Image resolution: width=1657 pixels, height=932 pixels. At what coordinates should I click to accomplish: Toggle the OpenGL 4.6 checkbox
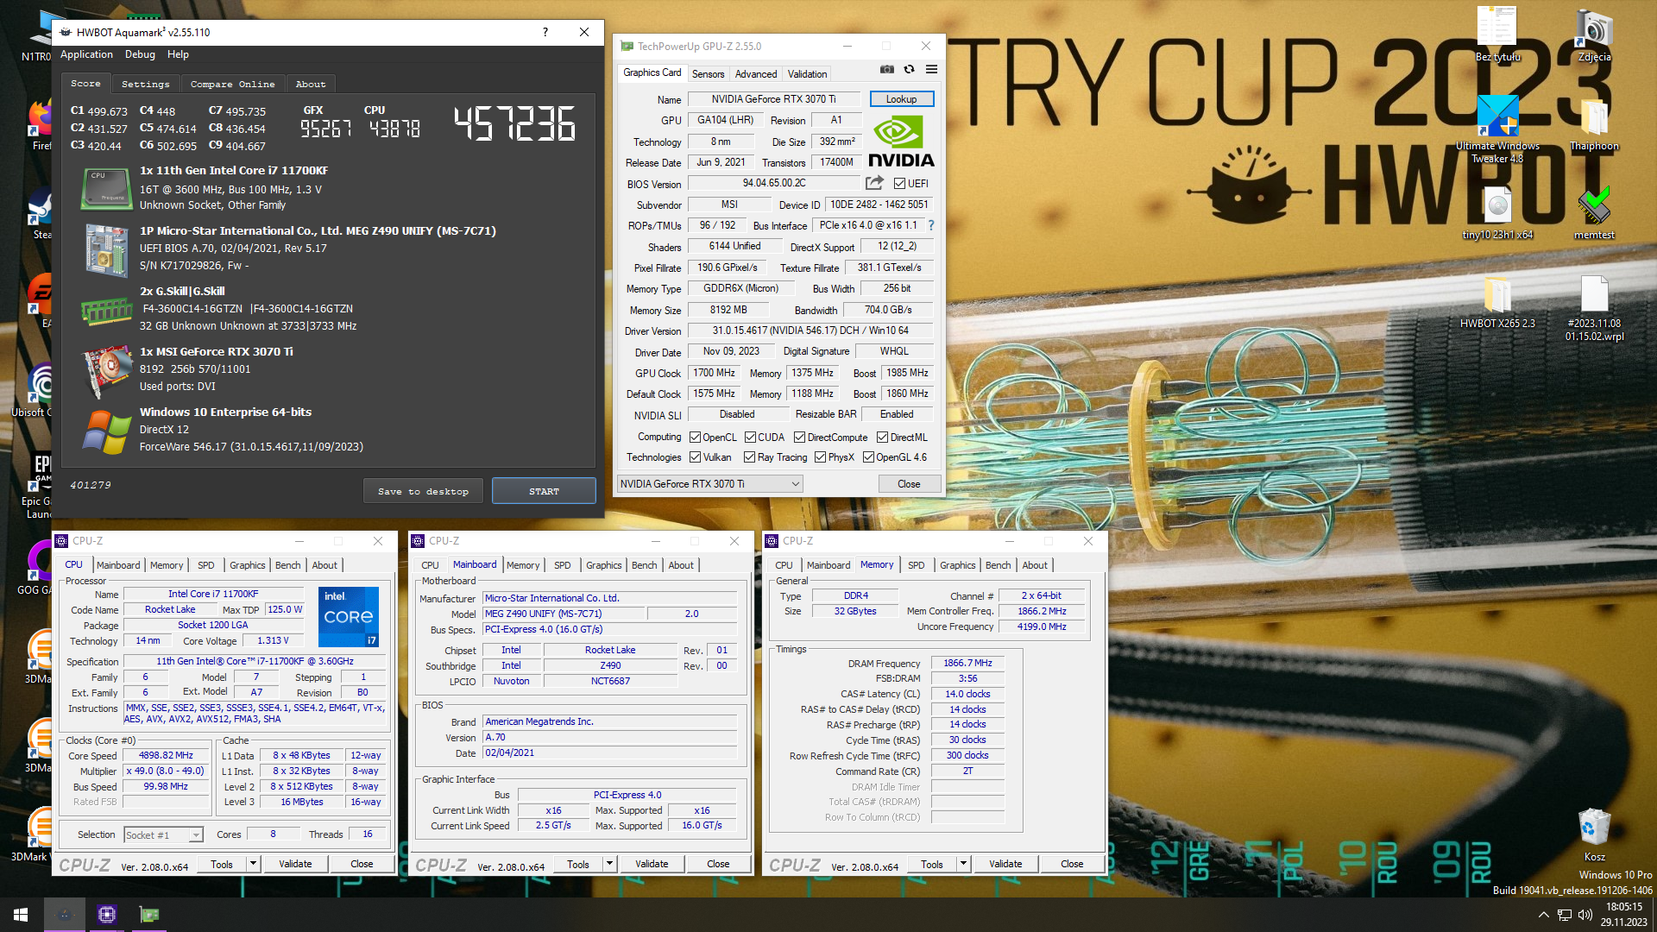coord(868,457)
